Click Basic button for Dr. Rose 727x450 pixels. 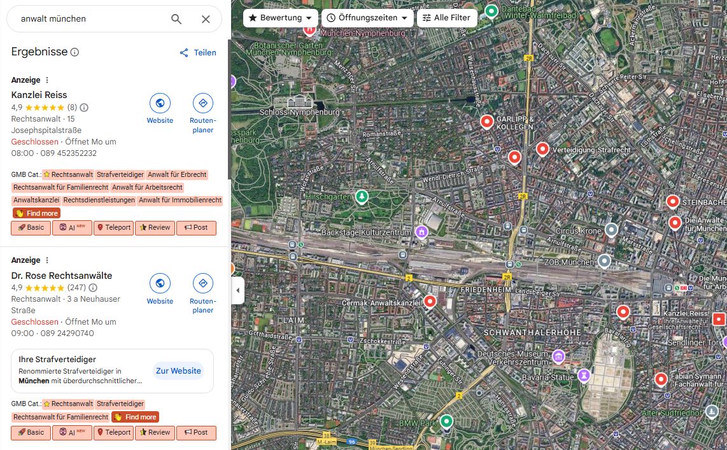point(31,432)
